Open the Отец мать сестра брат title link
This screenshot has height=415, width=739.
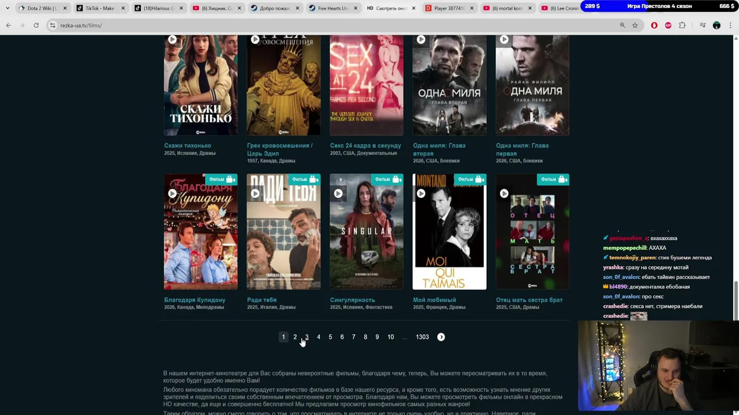tap(529, 300)
